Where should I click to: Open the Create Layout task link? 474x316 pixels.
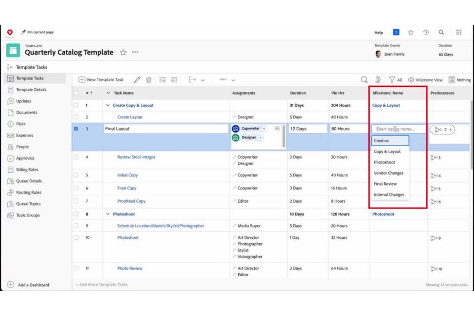click(x=130, y=117)
